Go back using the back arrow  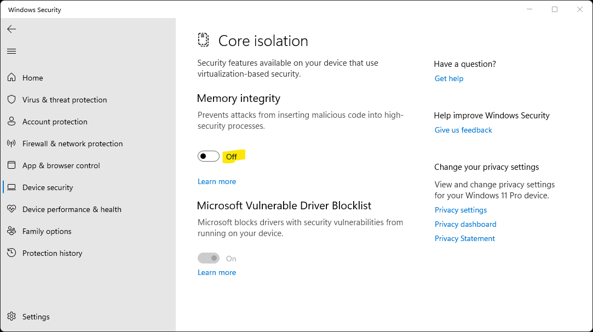11,29
